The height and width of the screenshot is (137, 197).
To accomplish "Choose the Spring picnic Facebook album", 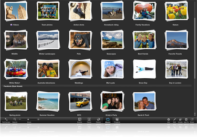I will point(16,101).
